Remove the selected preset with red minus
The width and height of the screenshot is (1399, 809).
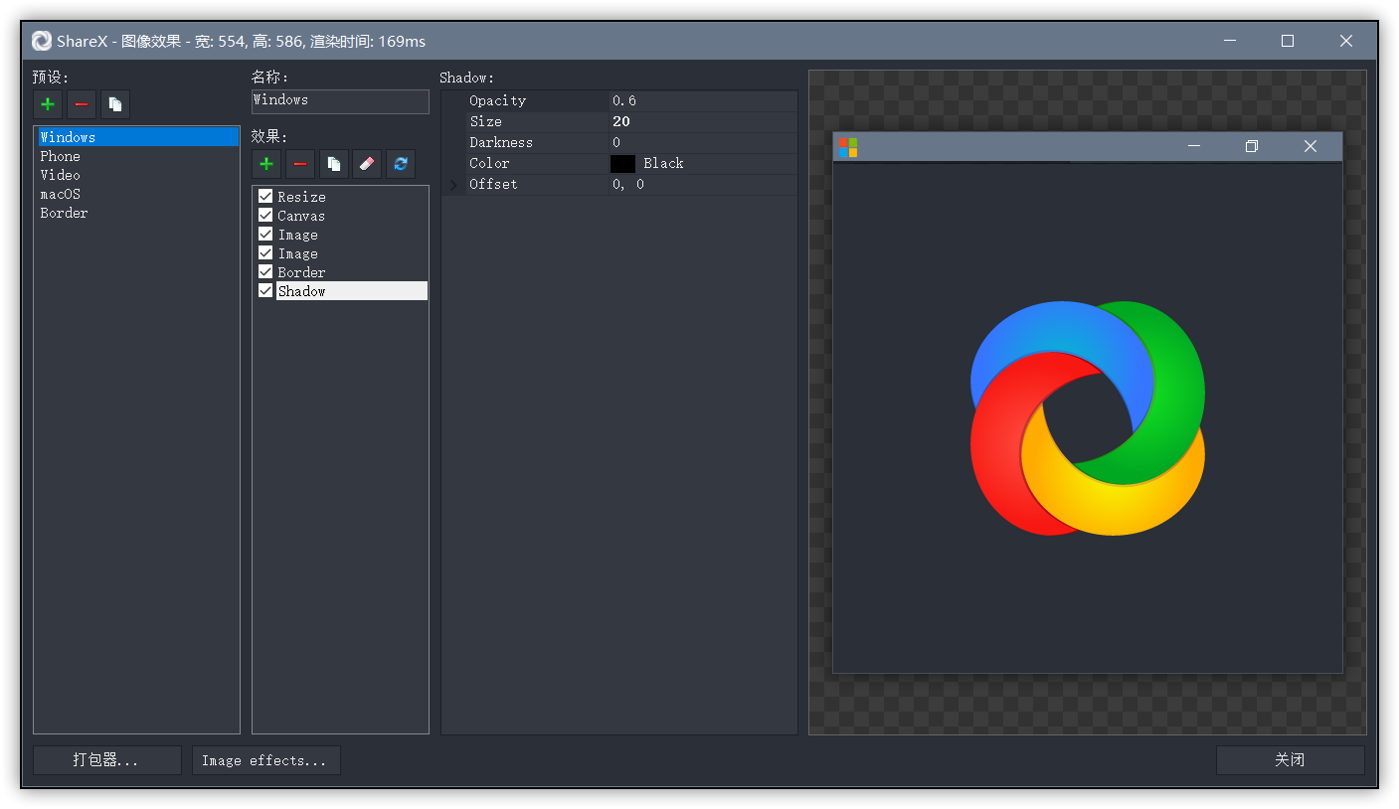pyautogui.click(x=82, y=104)
